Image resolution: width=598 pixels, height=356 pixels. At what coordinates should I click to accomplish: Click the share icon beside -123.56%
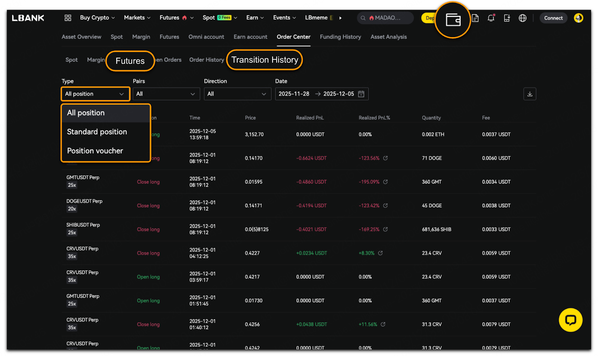385,158
